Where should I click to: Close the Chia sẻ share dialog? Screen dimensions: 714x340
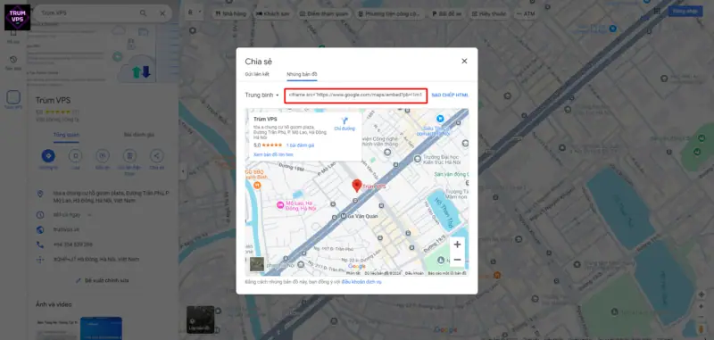tap(464, 61)
